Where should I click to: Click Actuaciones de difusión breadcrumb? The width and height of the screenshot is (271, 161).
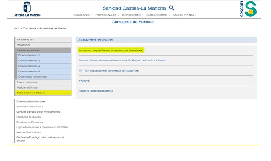point(53,29)
